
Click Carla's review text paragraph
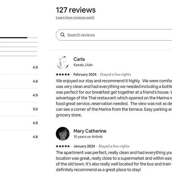click(x=114, y=98)
